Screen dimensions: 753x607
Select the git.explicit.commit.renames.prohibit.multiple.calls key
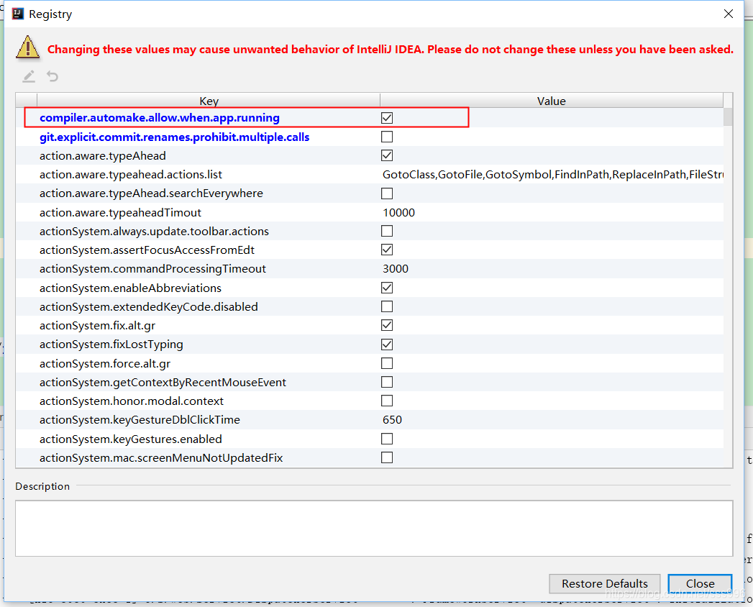174,137
